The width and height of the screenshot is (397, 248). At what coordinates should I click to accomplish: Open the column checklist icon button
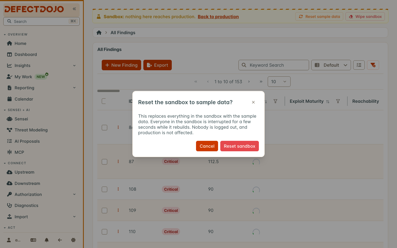359,65
